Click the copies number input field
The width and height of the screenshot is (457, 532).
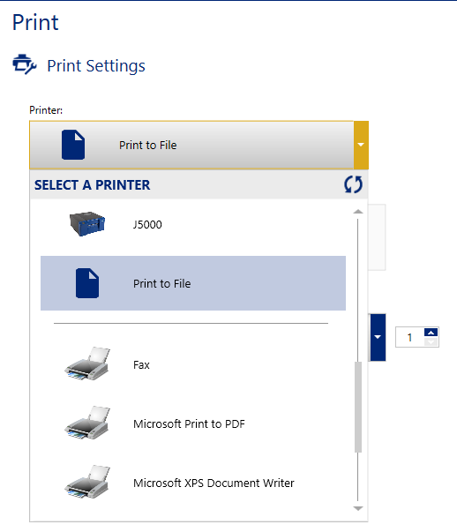coord(410,337)
